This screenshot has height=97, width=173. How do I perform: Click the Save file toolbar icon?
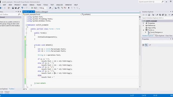[x=16, y=8]
